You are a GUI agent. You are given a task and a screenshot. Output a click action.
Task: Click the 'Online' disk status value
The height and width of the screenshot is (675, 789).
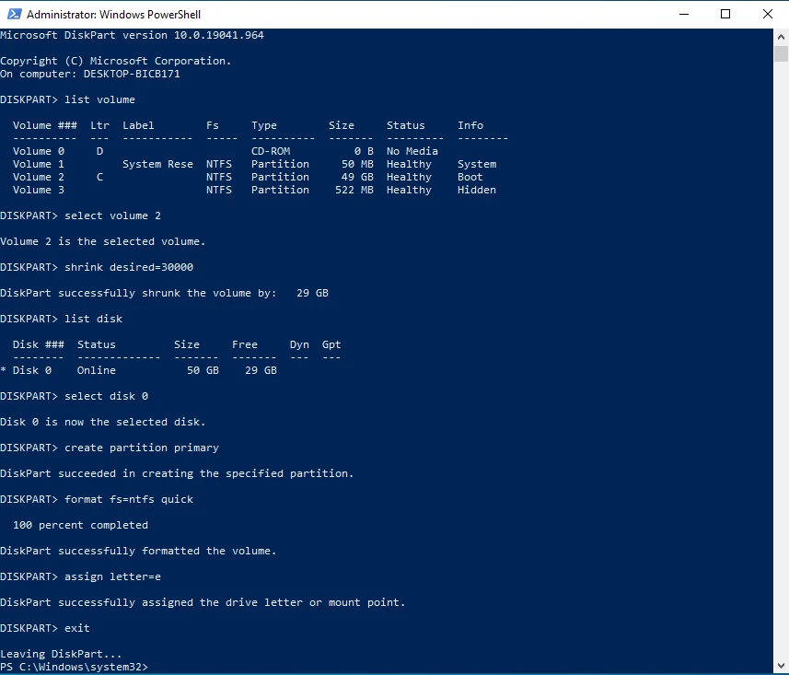pos(97,370)
